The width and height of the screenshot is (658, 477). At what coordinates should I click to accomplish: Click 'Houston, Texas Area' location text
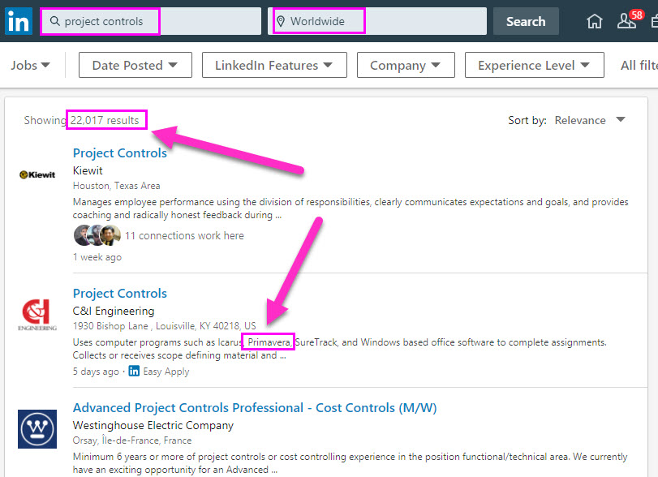(x=116, y=186)
